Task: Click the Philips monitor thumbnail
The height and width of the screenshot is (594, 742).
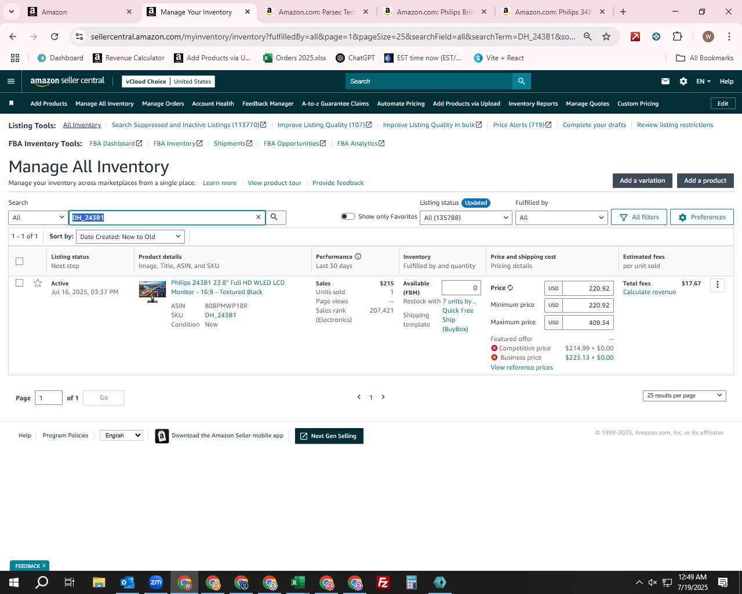Action: point(152,292)
